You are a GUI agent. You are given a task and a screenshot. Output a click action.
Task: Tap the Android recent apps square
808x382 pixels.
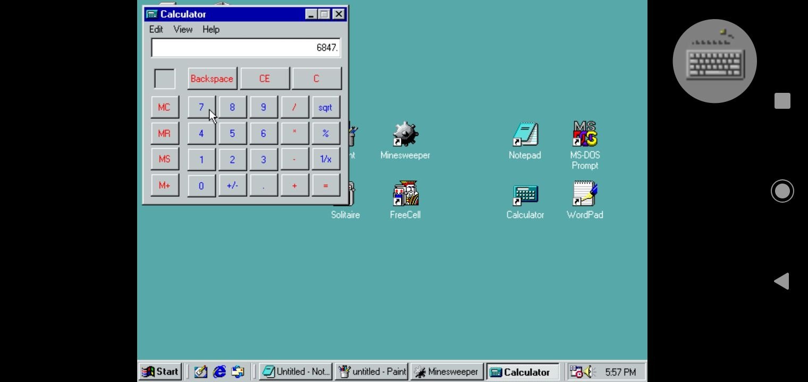click(782, 101)
